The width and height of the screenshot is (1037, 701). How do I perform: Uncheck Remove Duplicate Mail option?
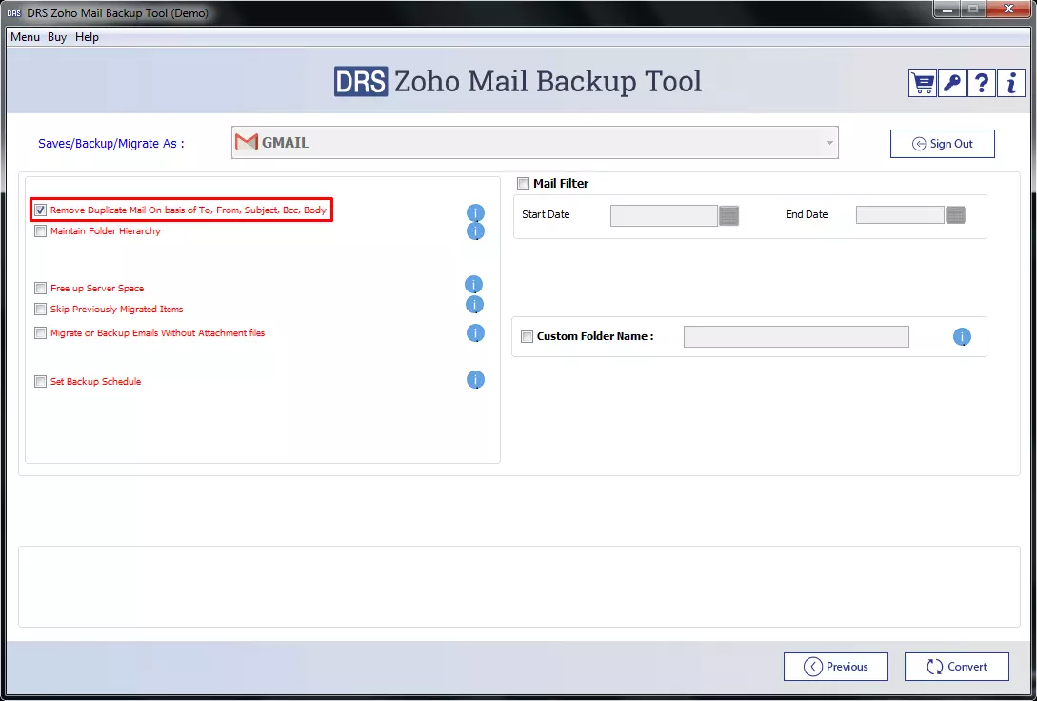pos(41,210)
